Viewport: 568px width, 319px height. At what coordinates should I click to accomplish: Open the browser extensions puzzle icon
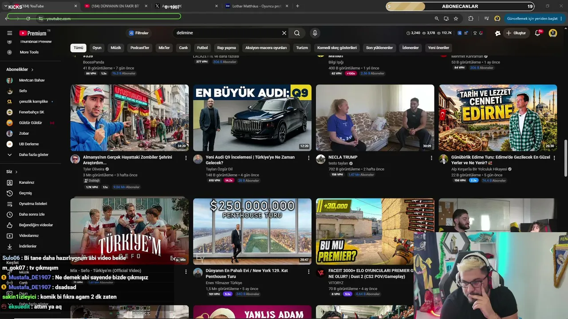[x=471, y=19]
